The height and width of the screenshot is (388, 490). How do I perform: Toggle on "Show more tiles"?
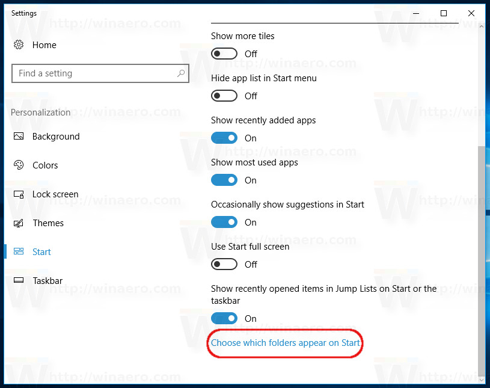click(x=224, y=54)
